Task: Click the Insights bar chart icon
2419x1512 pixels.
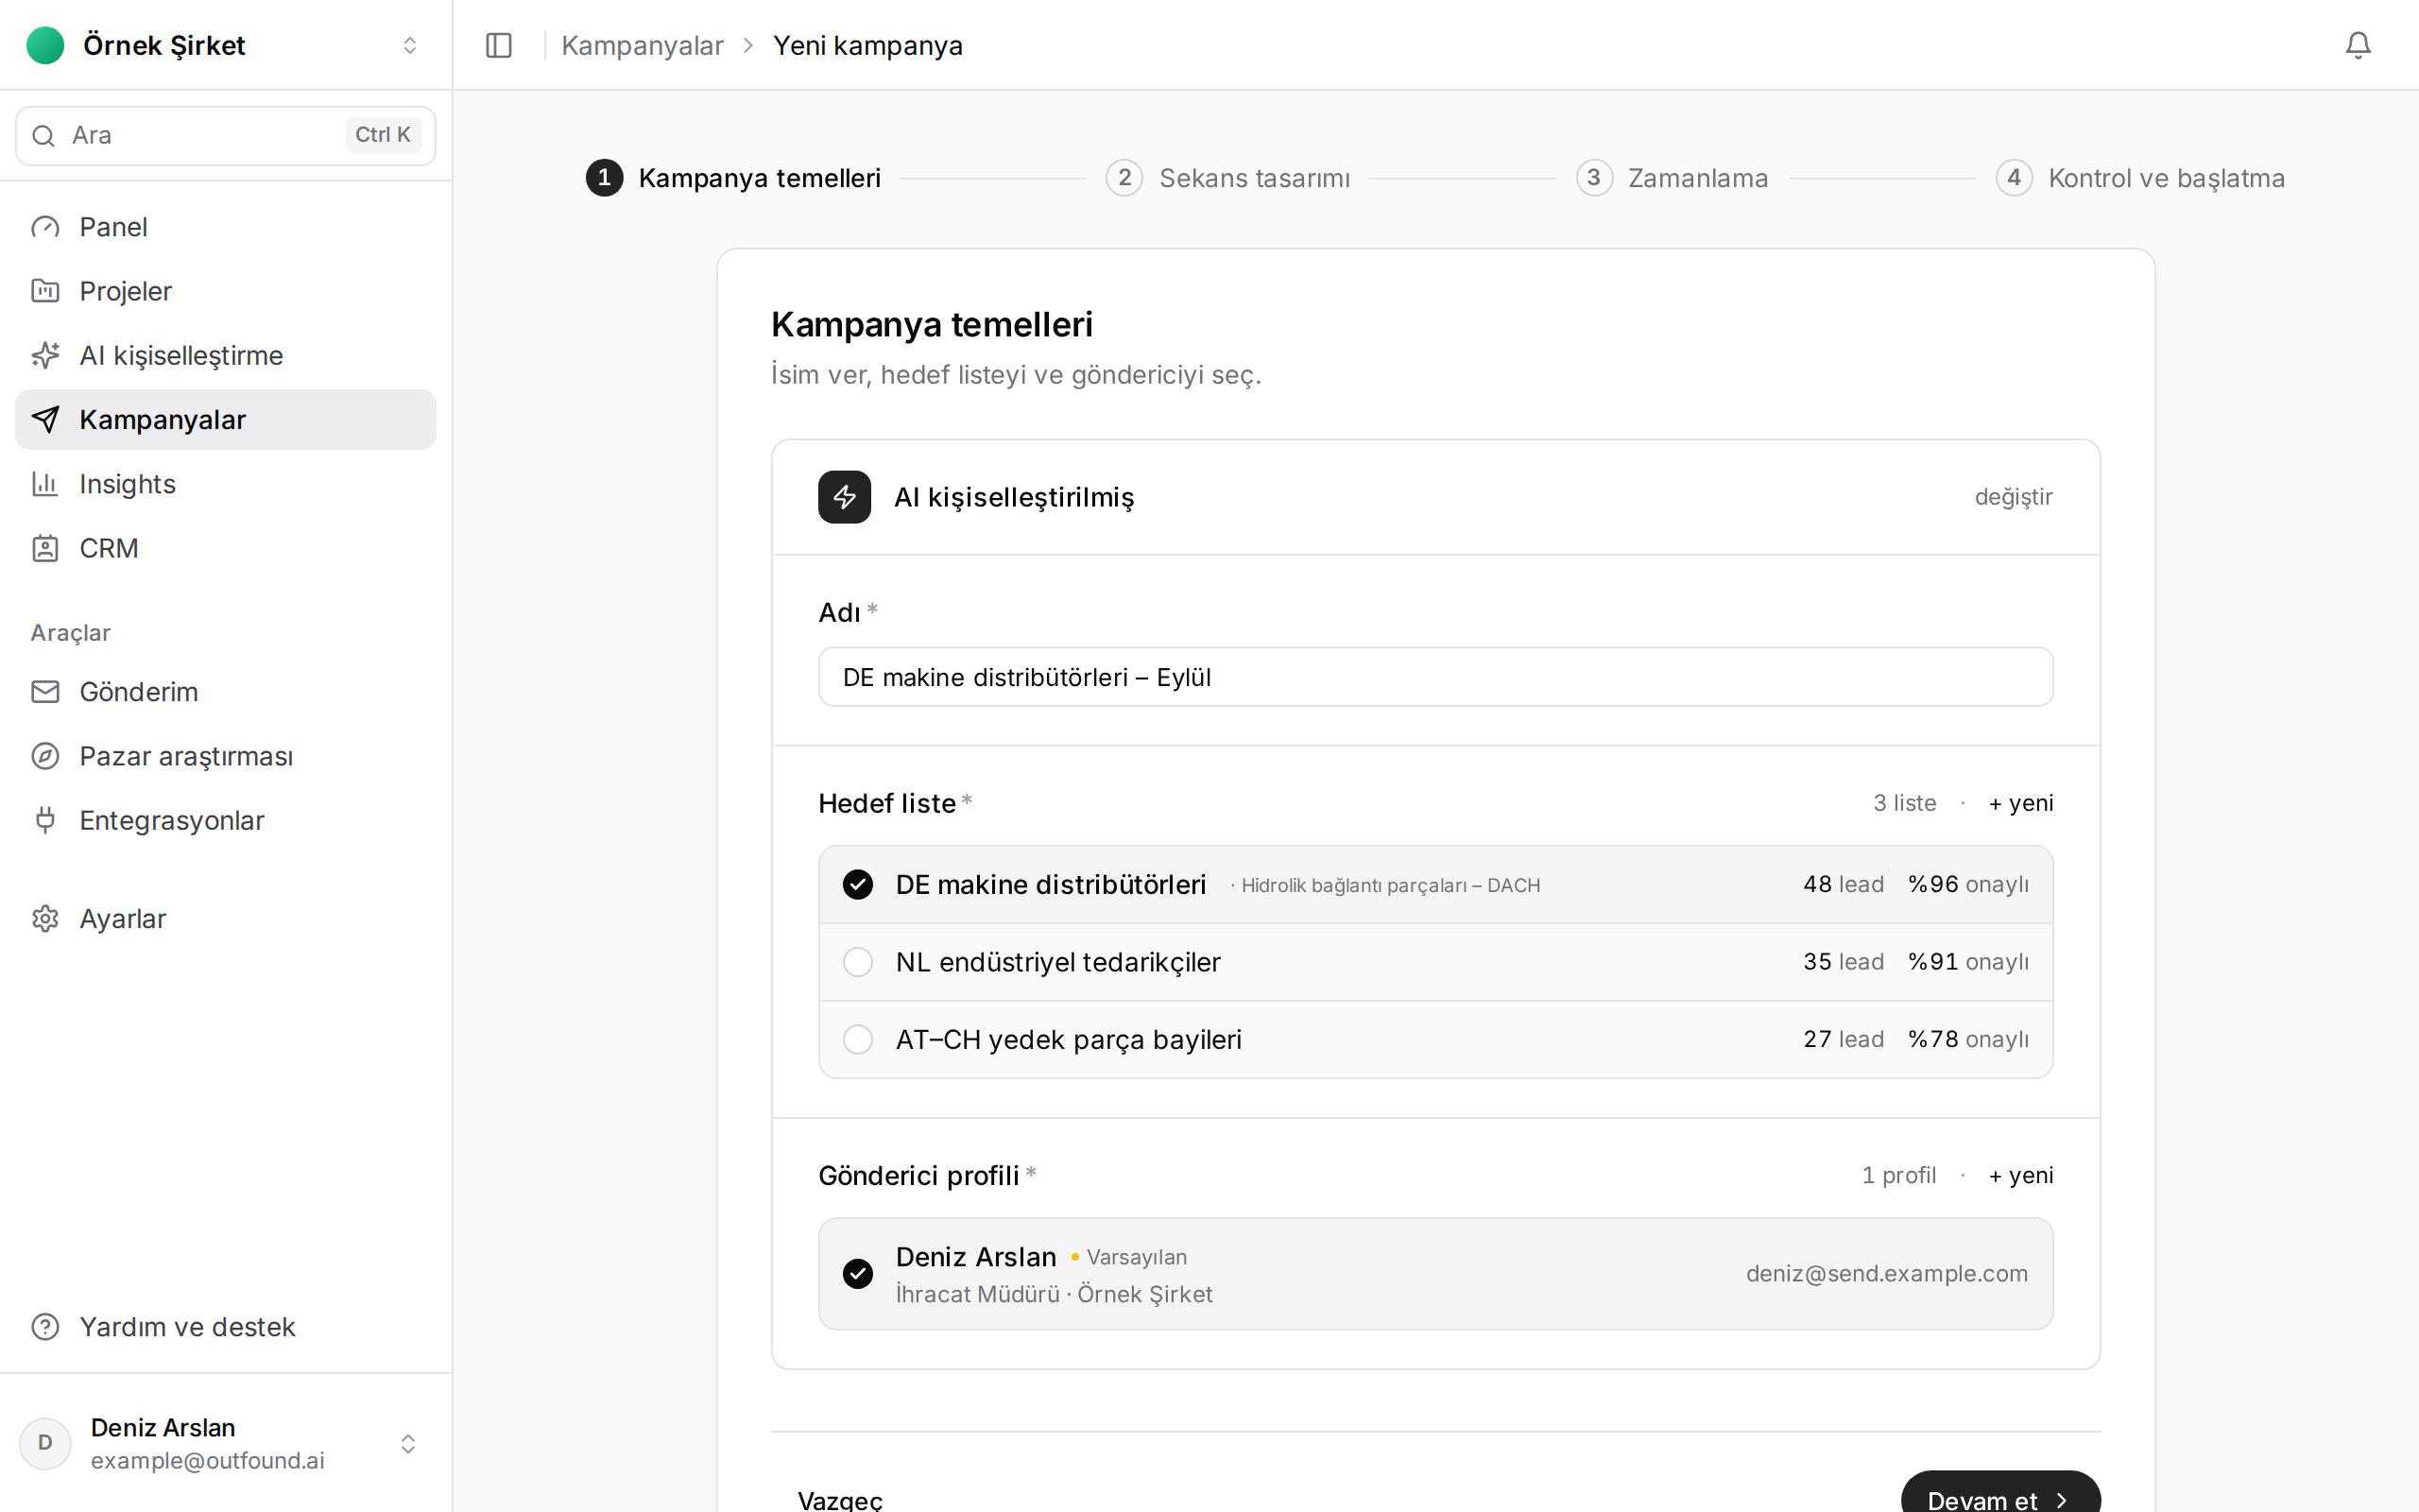Action: (45, 484)
